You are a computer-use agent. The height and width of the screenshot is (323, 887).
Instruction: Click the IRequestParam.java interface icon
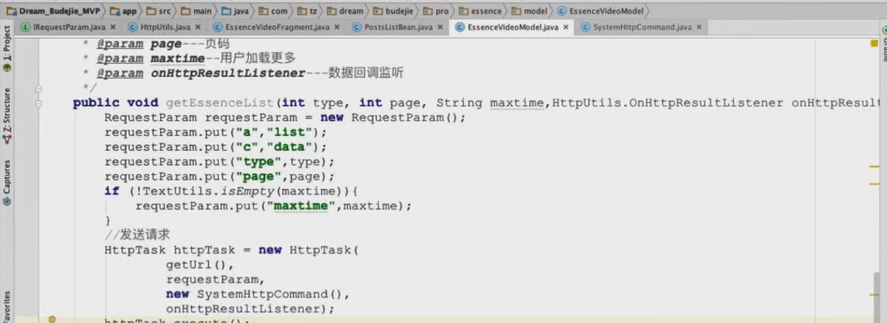click(x=26, y=27)
